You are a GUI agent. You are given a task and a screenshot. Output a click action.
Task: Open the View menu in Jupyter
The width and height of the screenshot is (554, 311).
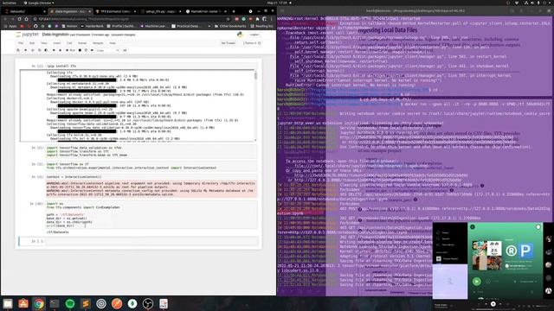pyautogui.click(x=44, y=43)
